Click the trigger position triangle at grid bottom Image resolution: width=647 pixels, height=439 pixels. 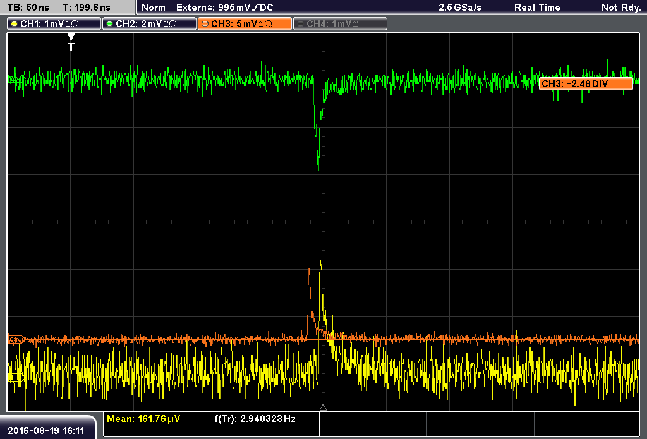323,407
